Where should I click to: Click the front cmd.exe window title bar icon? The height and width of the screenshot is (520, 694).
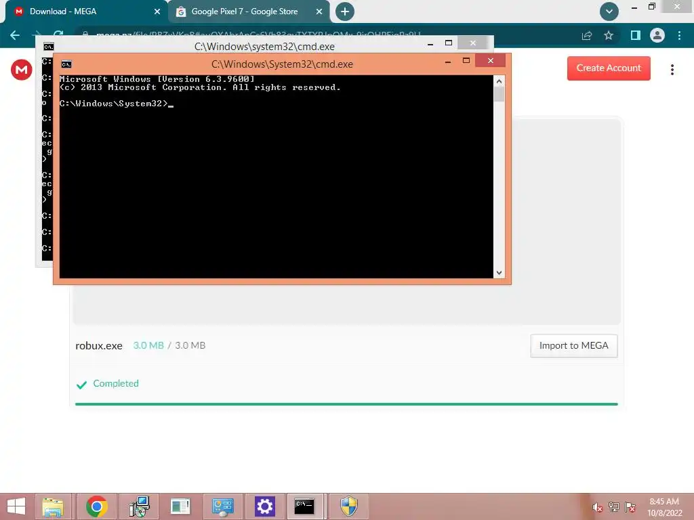click(x=66, y=64)
